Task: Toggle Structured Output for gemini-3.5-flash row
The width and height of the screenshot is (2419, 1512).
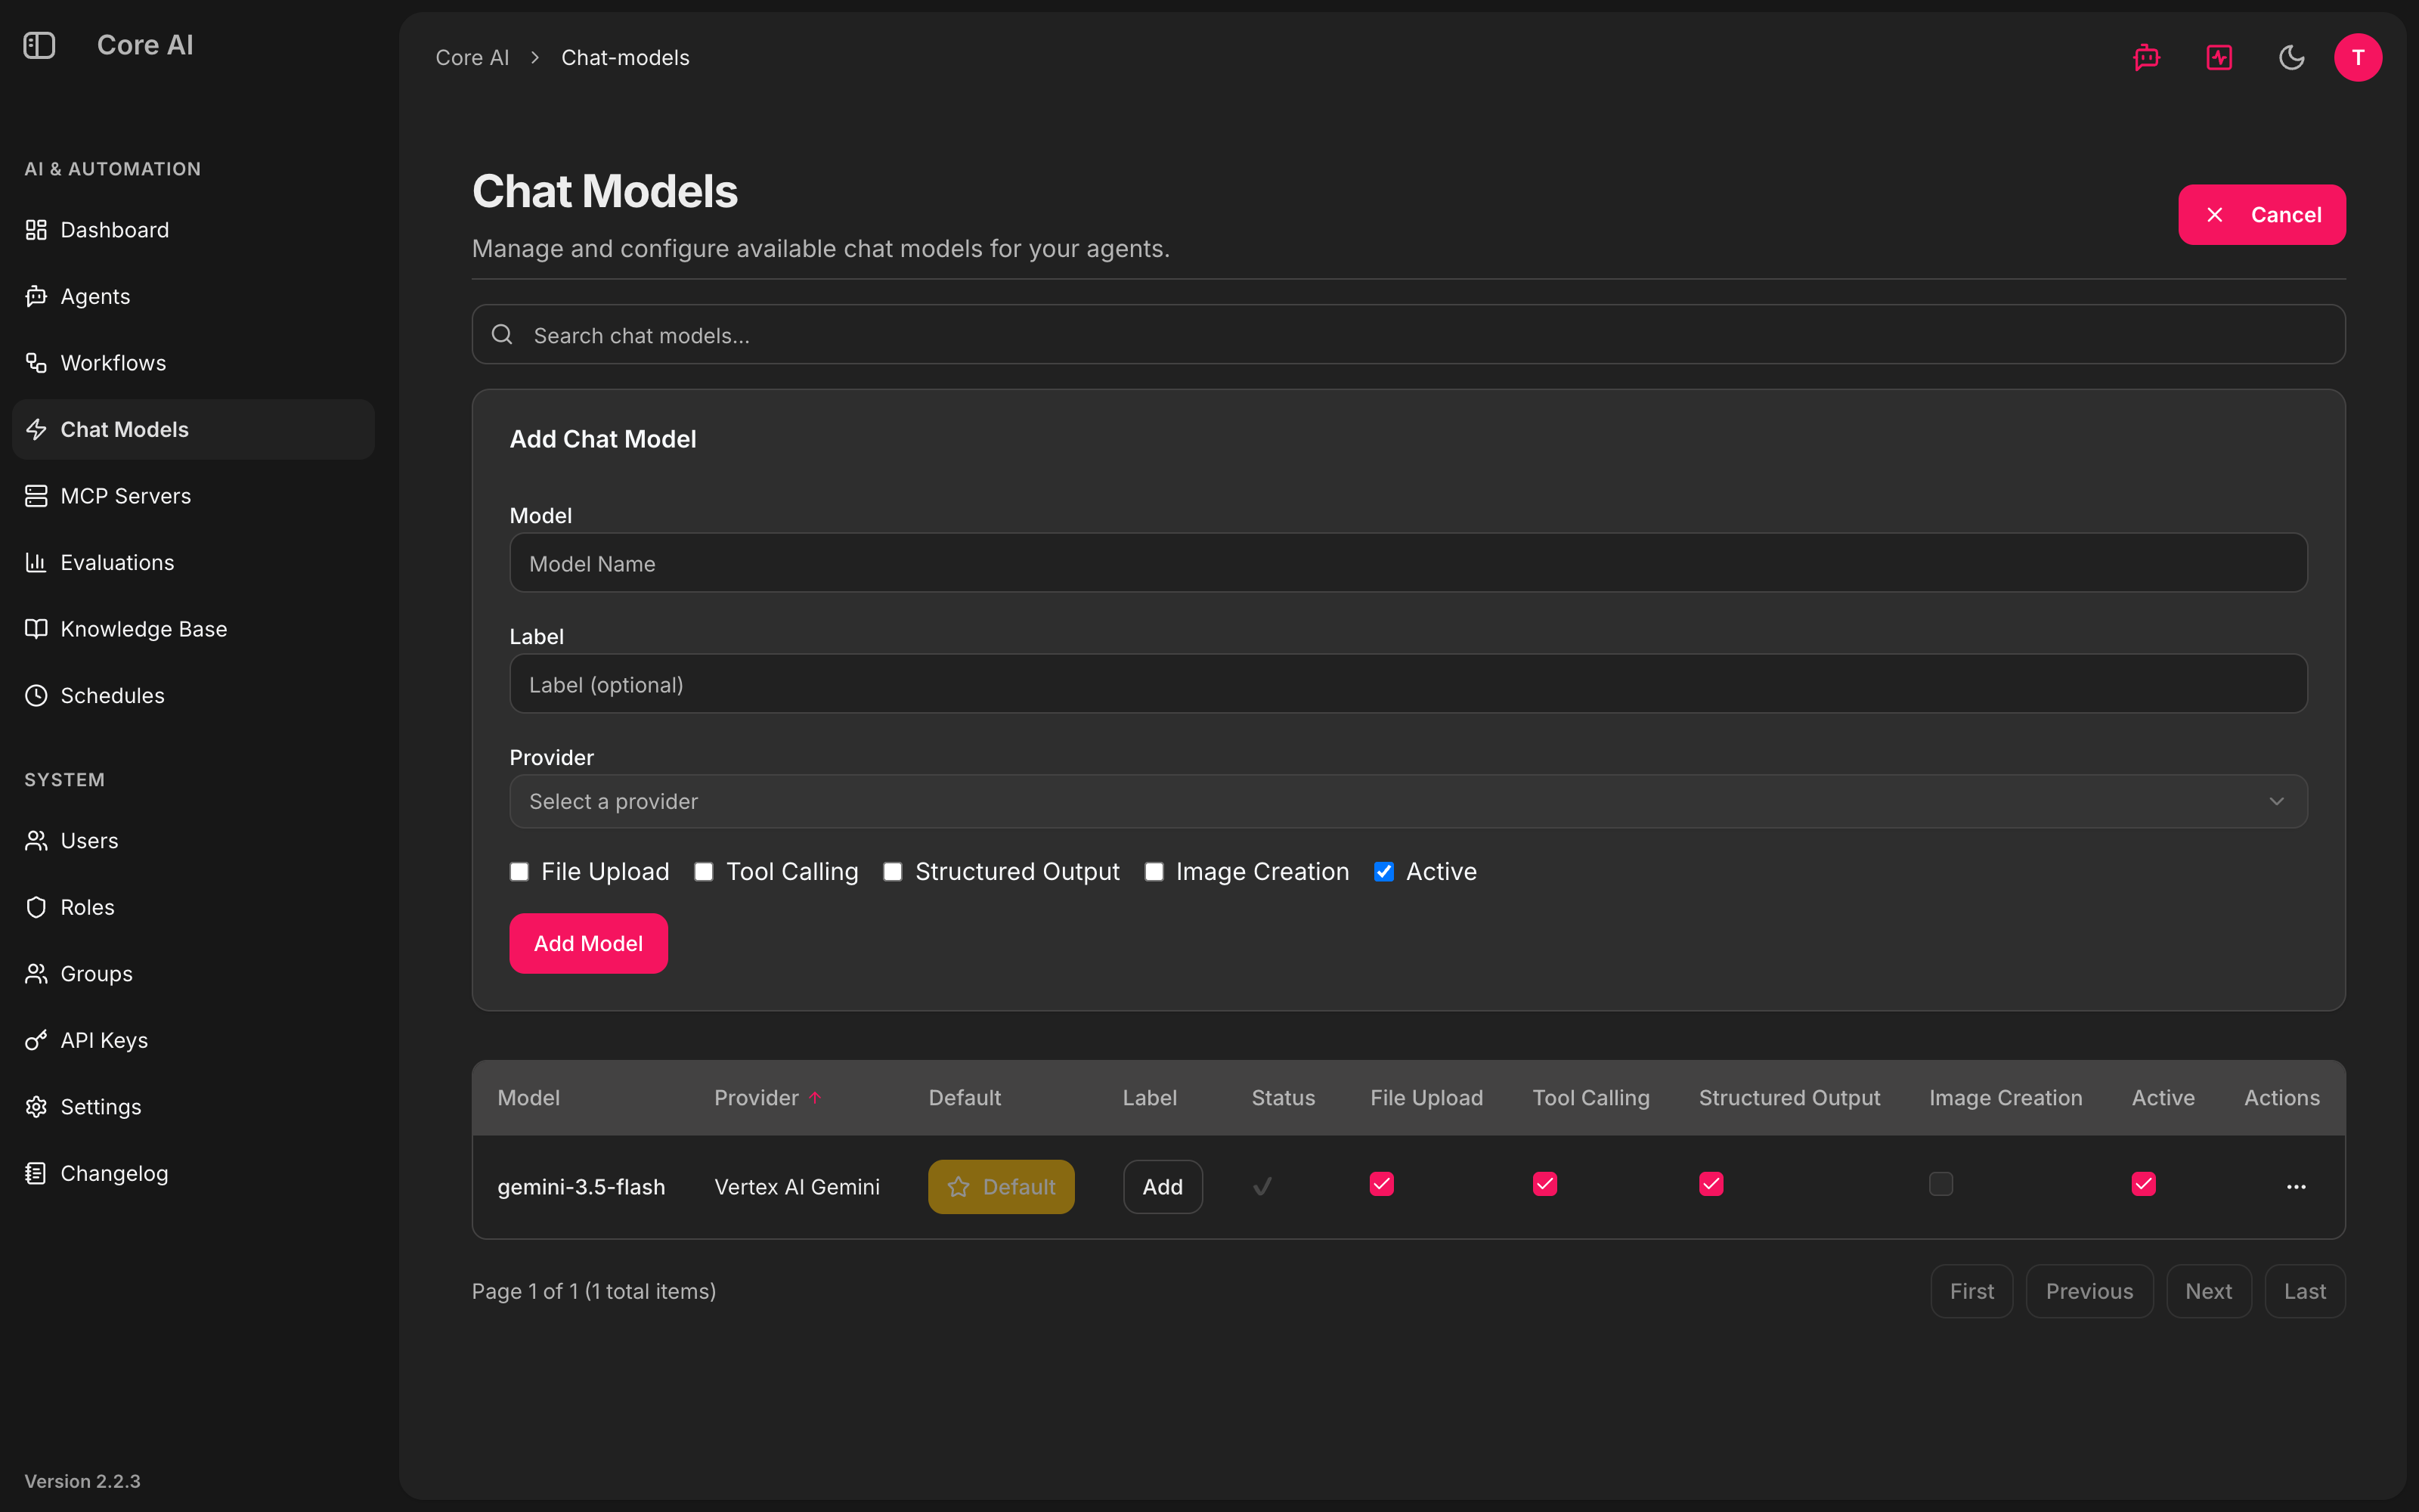Action: coord(1711,1184)
